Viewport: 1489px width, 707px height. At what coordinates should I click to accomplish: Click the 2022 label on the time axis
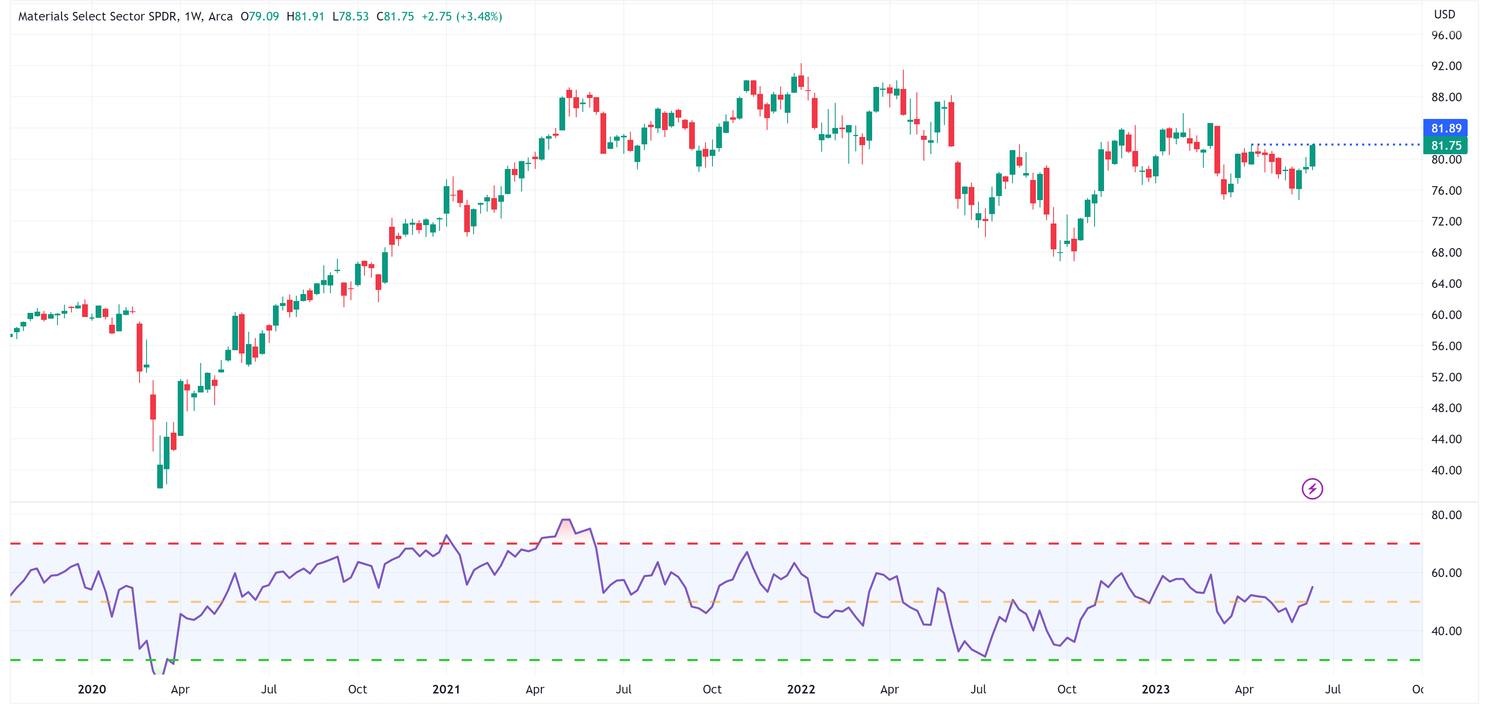[801, 689]
